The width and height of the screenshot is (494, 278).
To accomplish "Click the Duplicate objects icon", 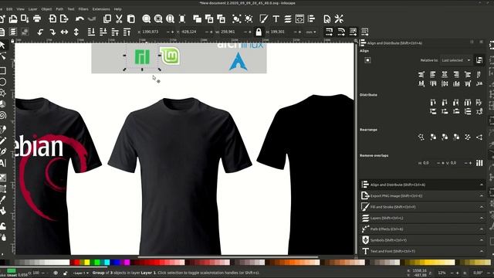I will click(x=198, y=19).
